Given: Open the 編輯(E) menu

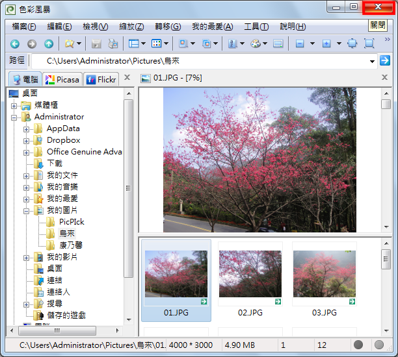Looking at the screenshot, I should coord(59,27).
